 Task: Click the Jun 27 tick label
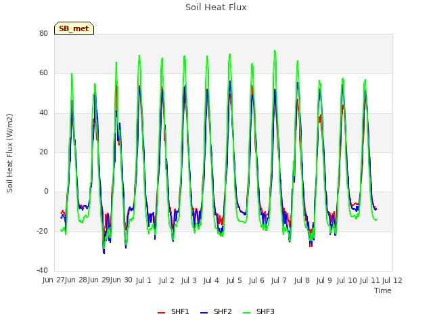(x=53, y=280)
